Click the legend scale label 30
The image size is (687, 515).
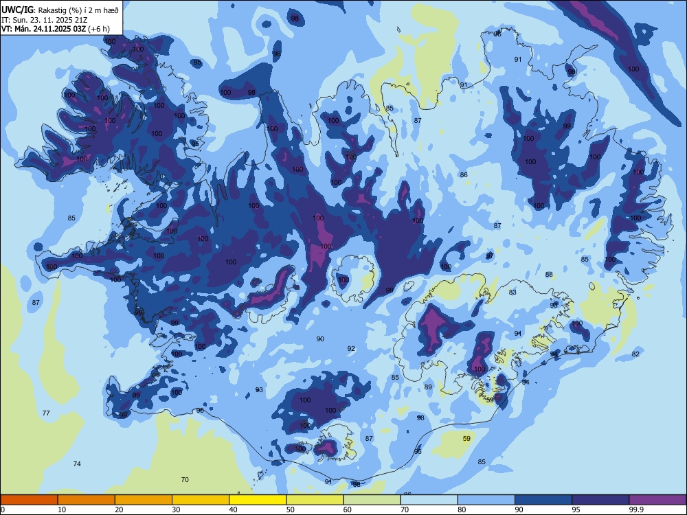(176, 510)
